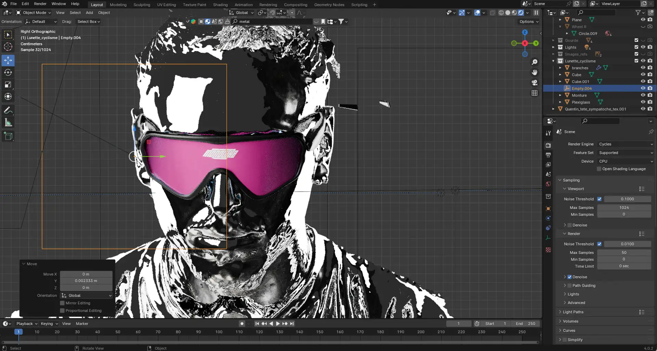
Task: Select the Rotate tool
Action: (8, 73)
